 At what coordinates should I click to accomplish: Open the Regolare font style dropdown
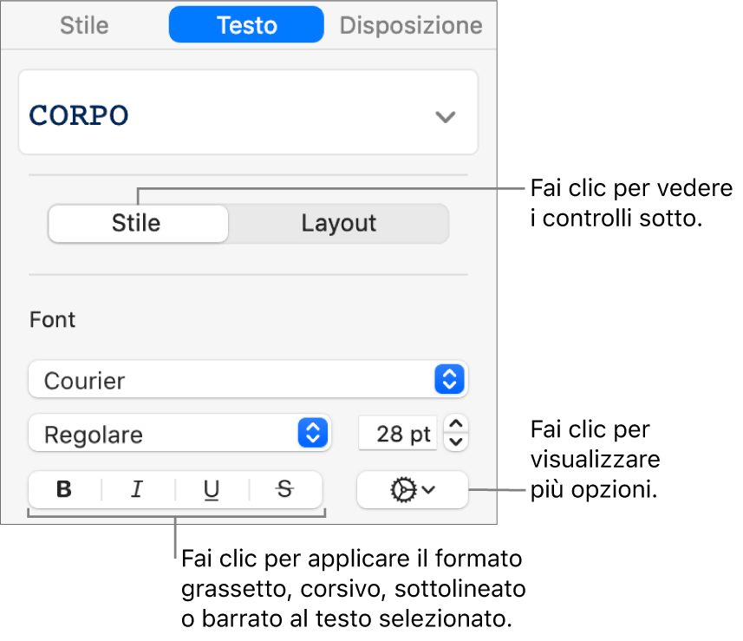pos(179,433)
